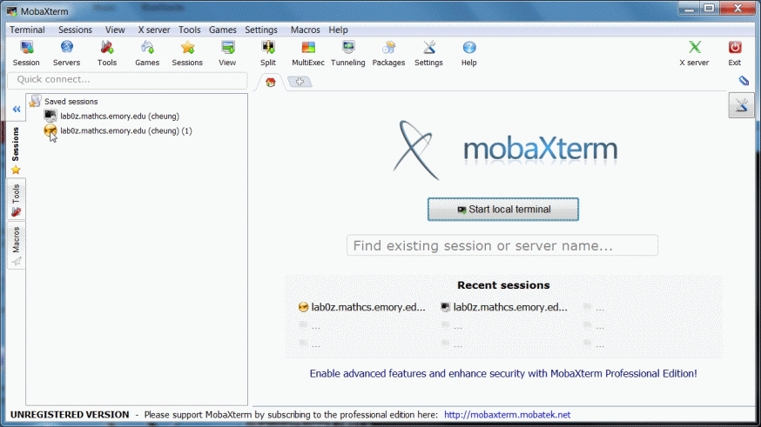Open the Sessions menu
The image size is (761, 427).
pos(75,30)
